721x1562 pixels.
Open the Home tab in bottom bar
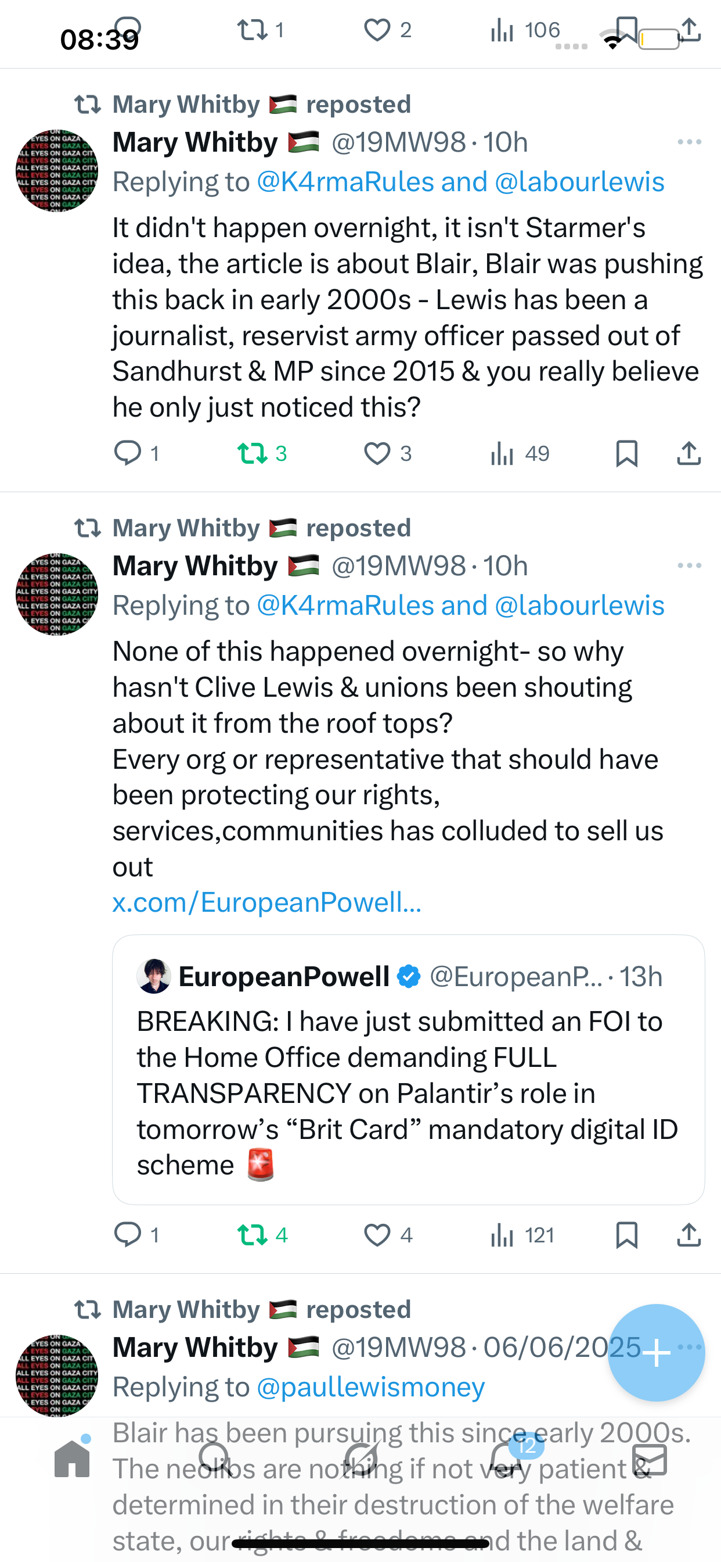(72, 1459)
